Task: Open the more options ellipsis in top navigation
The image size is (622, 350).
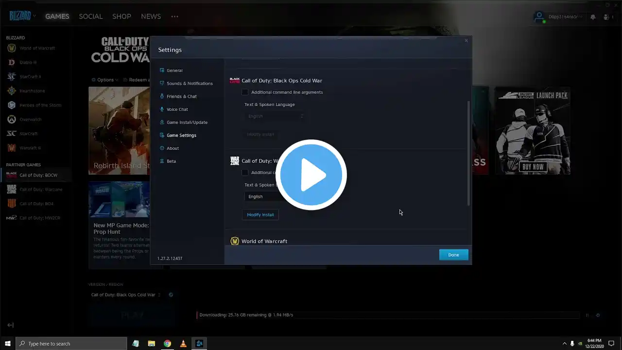Action: point(174,17)
